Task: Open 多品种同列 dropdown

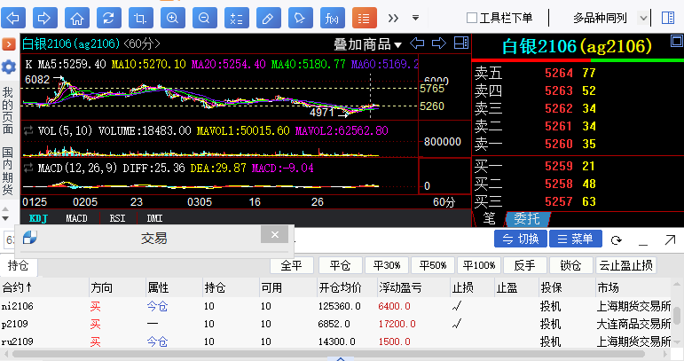Action: pos(642,19)
